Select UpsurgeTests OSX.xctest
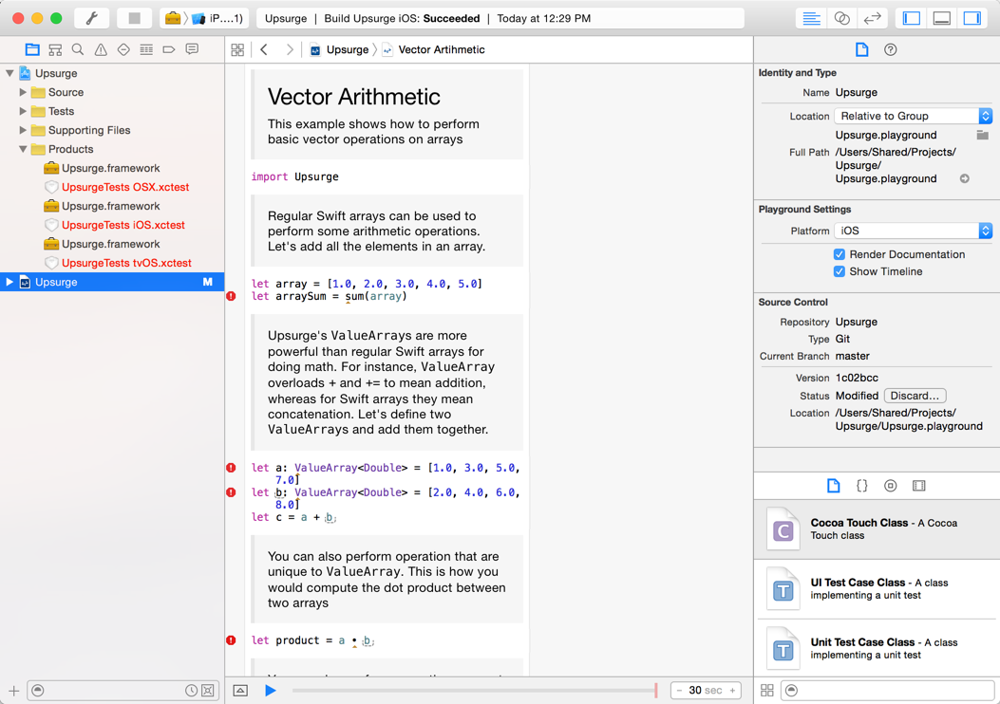The height and width of the screenshot is (704, 1000). pos(125,187)
